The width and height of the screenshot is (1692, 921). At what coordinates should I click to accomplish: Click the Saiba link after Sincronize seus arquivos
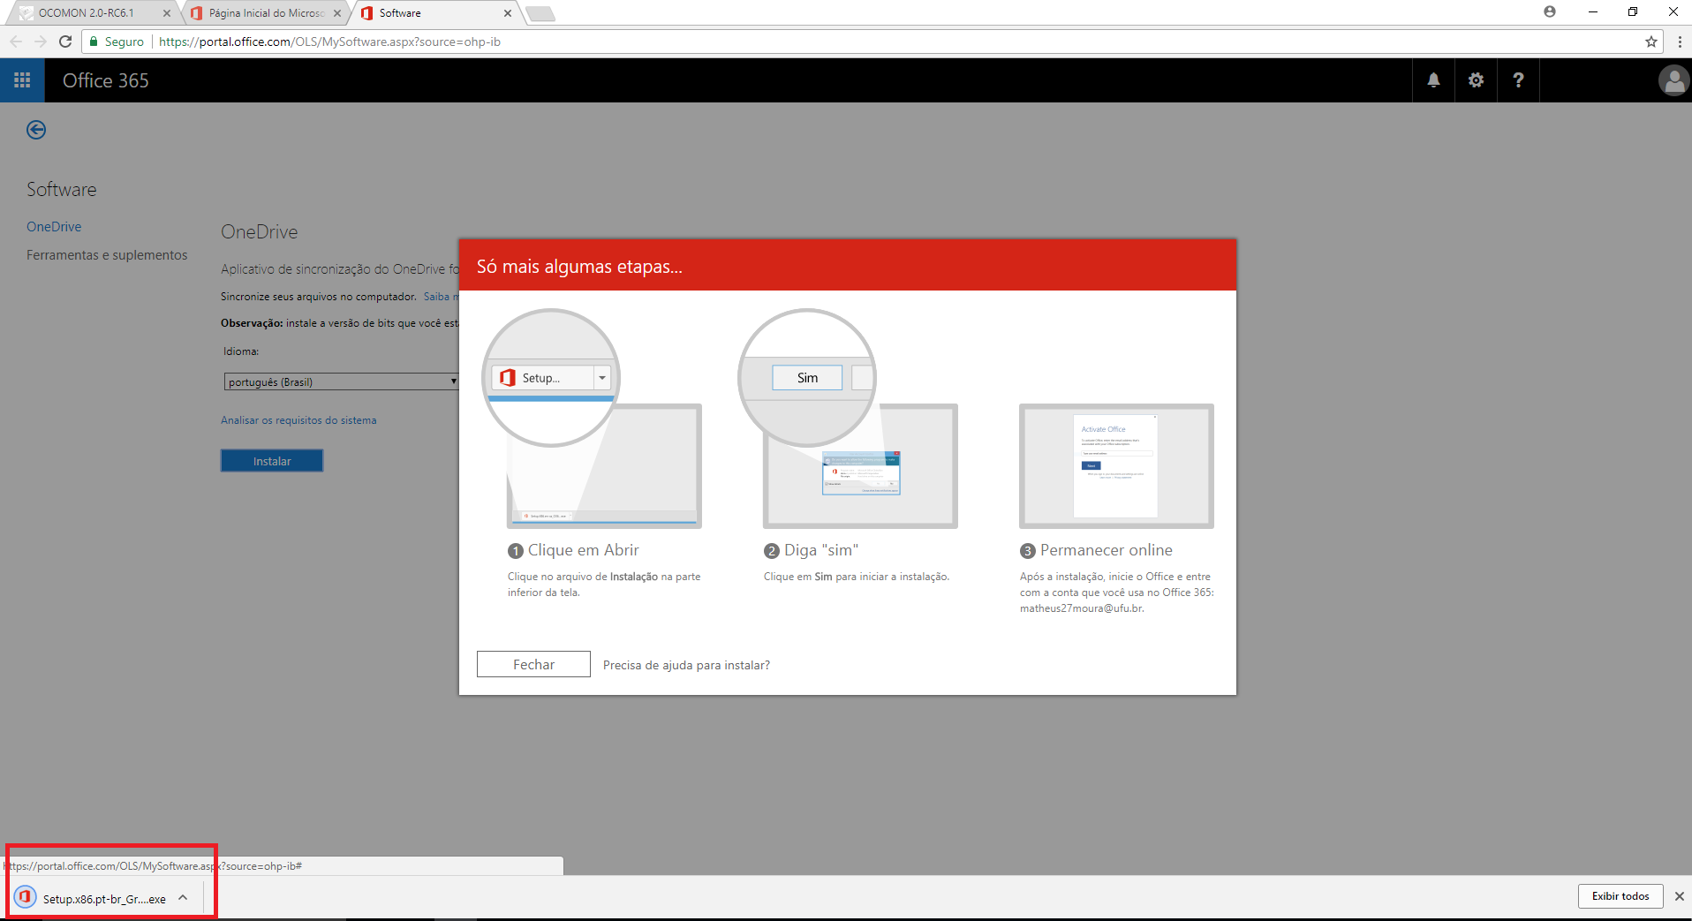coord(441,297)
